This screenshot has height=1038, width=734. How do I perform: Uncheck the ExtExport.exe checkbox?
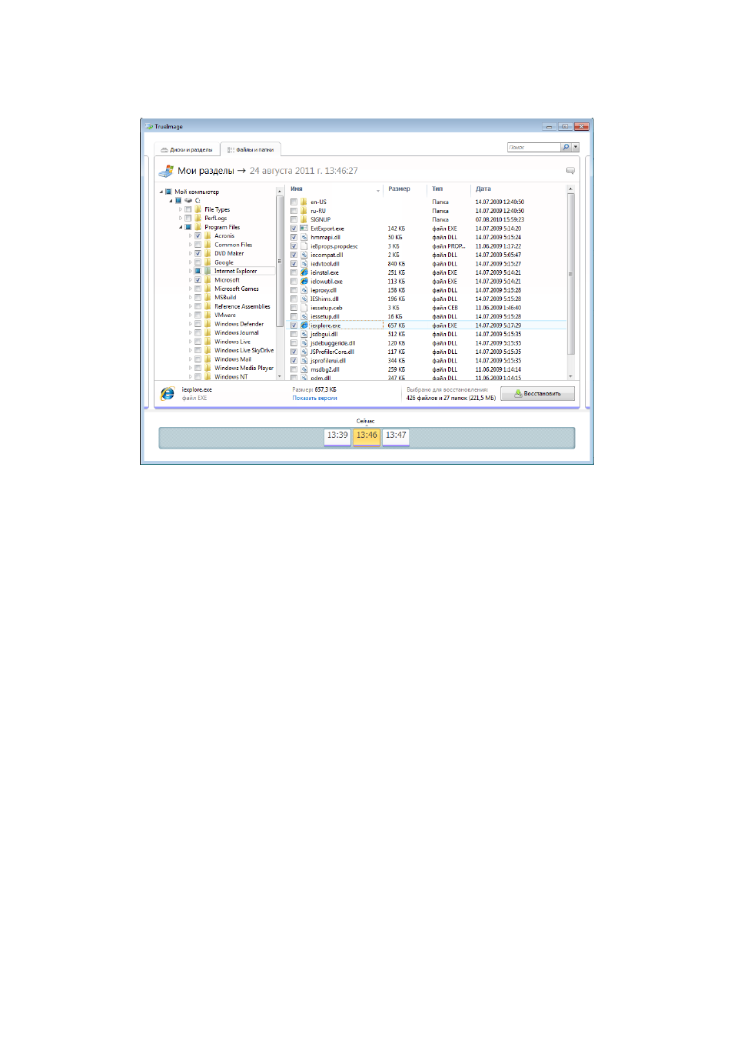pyautogui.click(x=294, y=229)
